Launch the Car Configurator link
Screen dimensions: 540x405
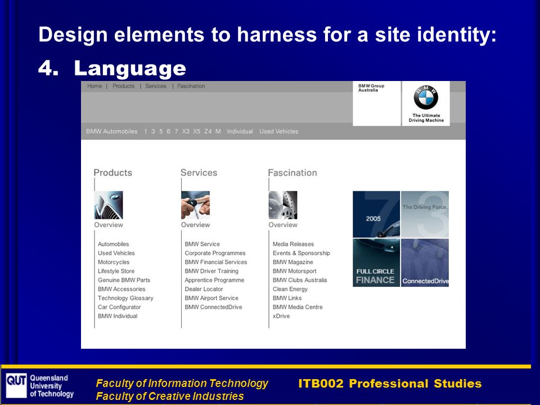coord(119,307)
